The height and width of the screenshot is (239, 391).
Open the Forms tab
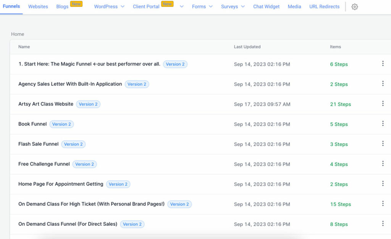(199, 6)
